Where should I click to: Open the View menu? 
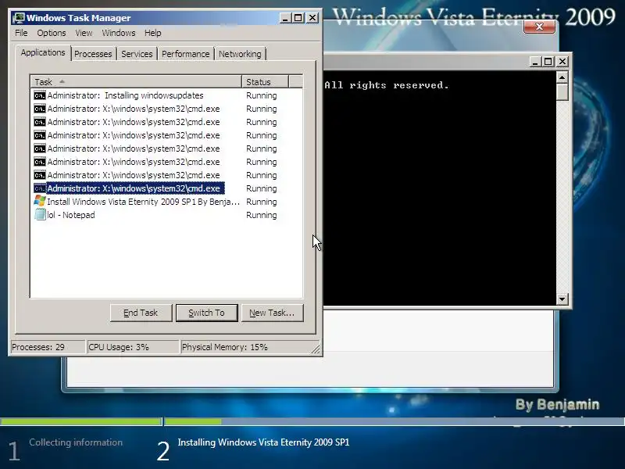(x=84, y=33)
